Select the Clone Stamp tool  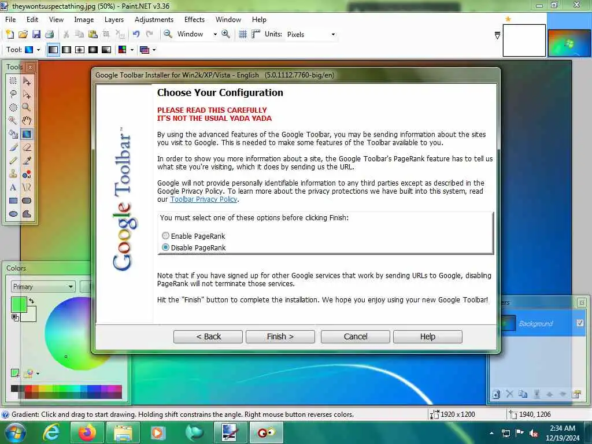tap(13, 174)
